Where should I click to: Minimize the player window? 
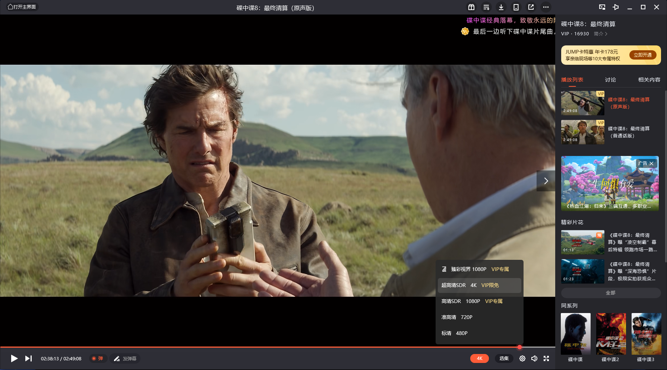[630, 7]
